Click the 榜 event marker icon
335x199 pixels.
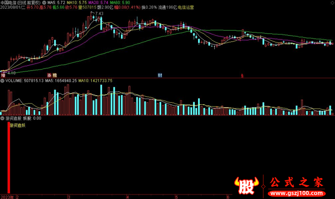tap(55, 75)
